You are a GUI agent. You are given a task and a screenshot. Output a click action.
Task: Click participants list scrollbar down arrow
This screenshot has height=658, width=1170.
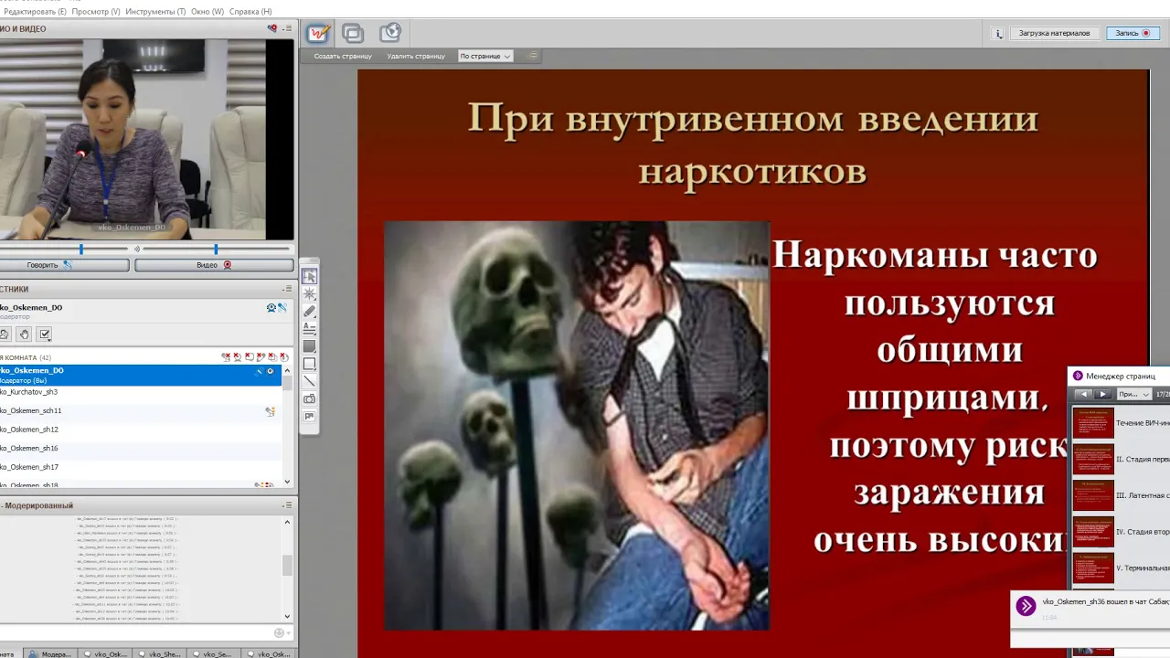[287, 482]
